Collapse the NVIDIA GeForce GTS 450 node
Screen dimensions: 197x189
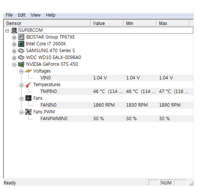(x=14, y=65)
